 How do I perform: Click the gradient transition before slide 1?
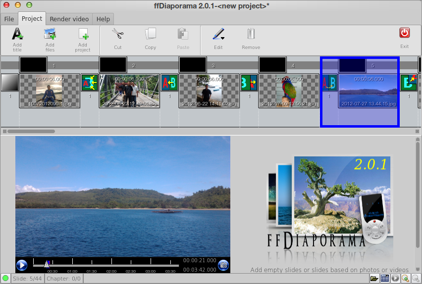coord(10,83)
